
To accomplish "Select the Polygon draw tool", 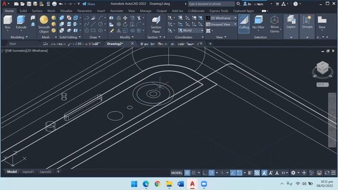I will click(87, 31).
